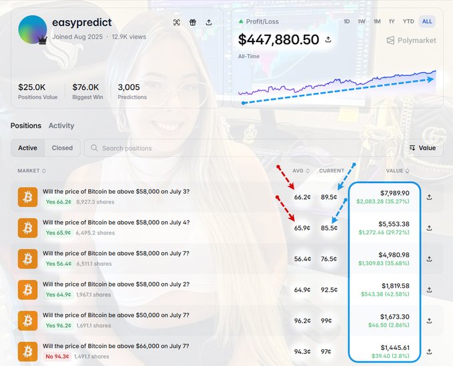
Task: Click the 3,005 Predictions stat
Action: coord(132,91)
